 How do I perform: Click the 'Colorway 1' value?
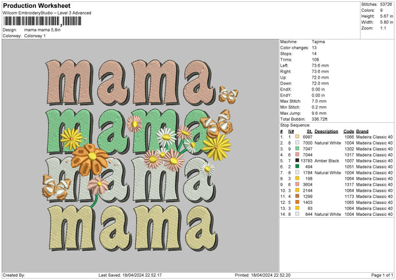point(35,36)
